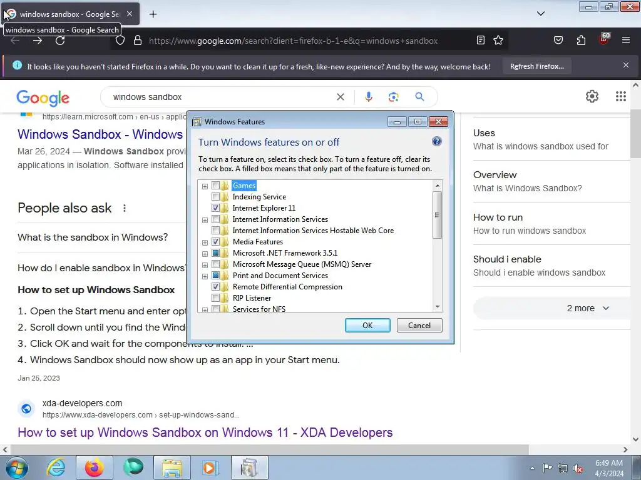Image resolution: width=641 pixels, height=480 pixels.
Task: Open the tracking protection shield icon
Action: (x=120, y=41)
